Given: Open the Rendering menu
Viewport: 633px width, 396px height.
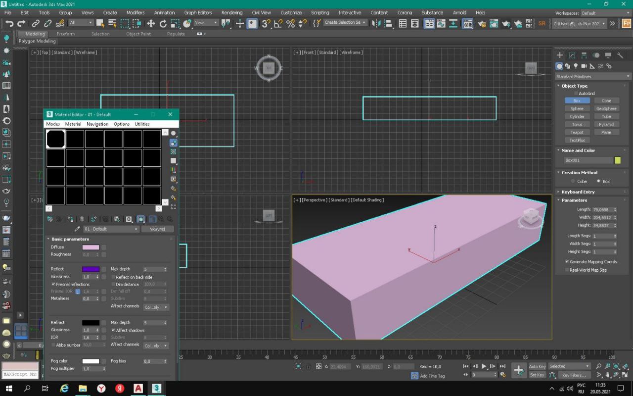Looking at the screenshot, I should (231, 12).
